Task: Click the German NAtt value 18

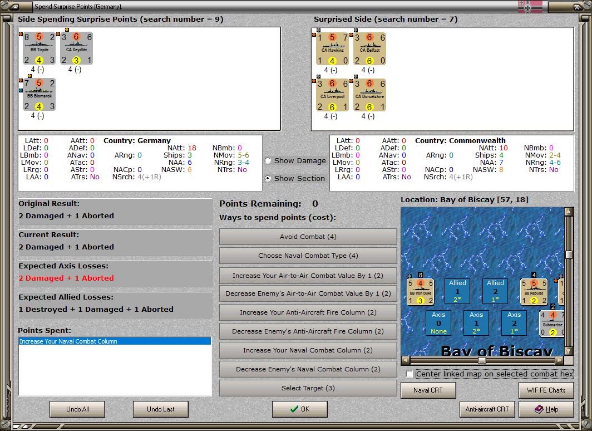Action: tap(192, 148)
